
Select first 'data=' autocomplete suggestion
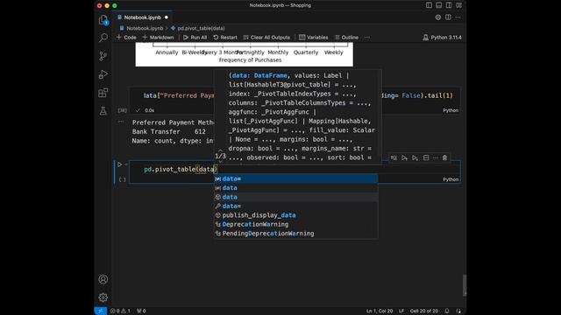click(x=296, y=178)
